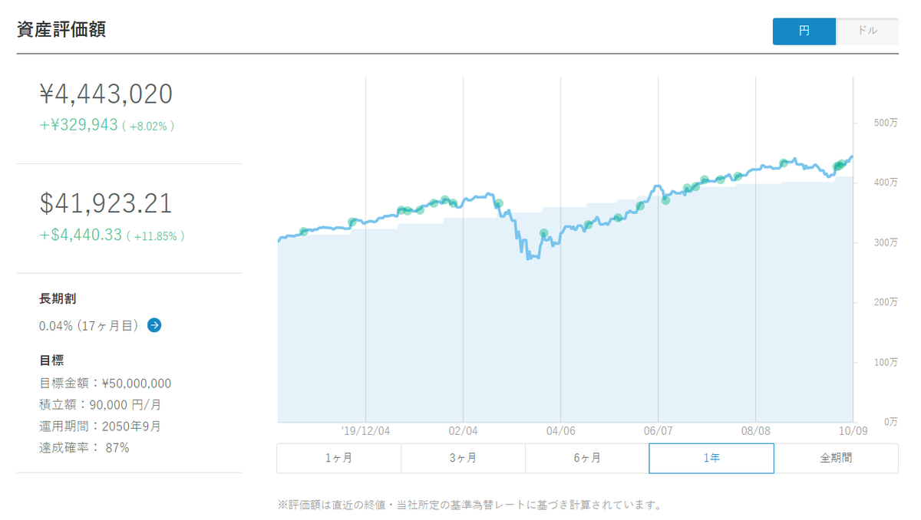Click the 08/08 date axis label
Viewport: 921px width, 520px height.
pos(756,431)
